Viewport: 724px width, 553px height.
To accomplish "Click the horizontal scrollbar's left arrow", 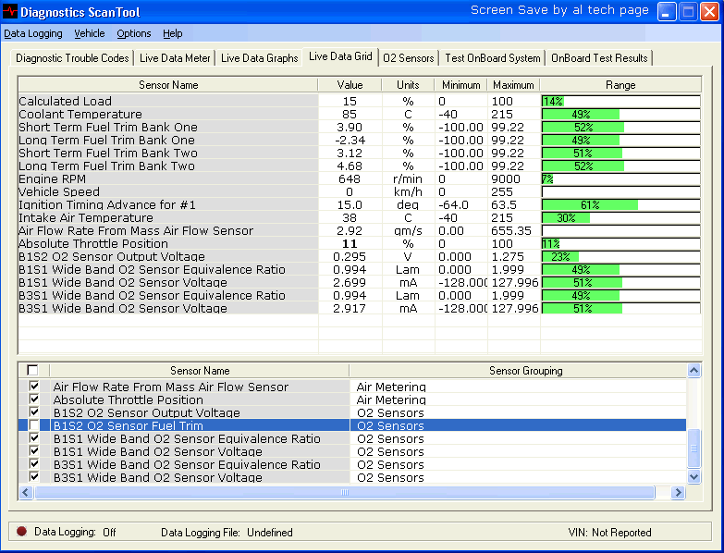I will pos(26,492).
